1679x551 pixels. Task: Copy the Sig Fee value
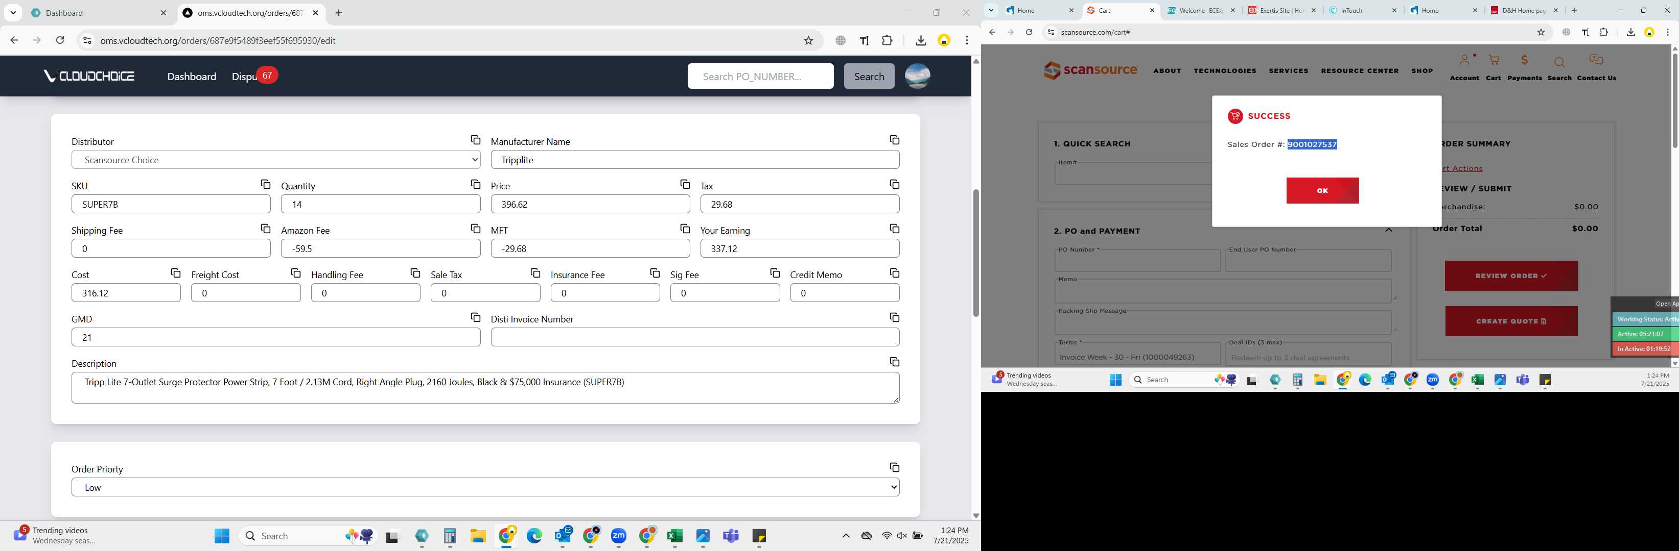point(774,272)
